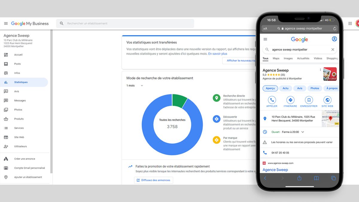Click the Produits shopping basket icon

[6, 119]
